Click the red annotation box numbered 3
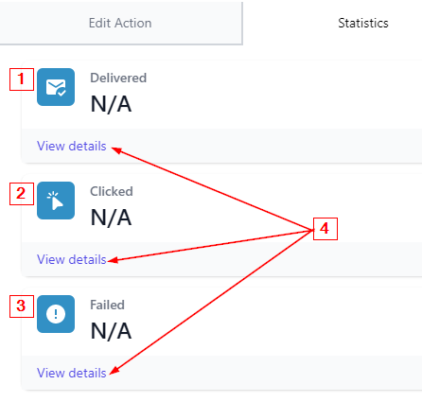The height and width of the screenshot is (402, 422). click(22, 306)
